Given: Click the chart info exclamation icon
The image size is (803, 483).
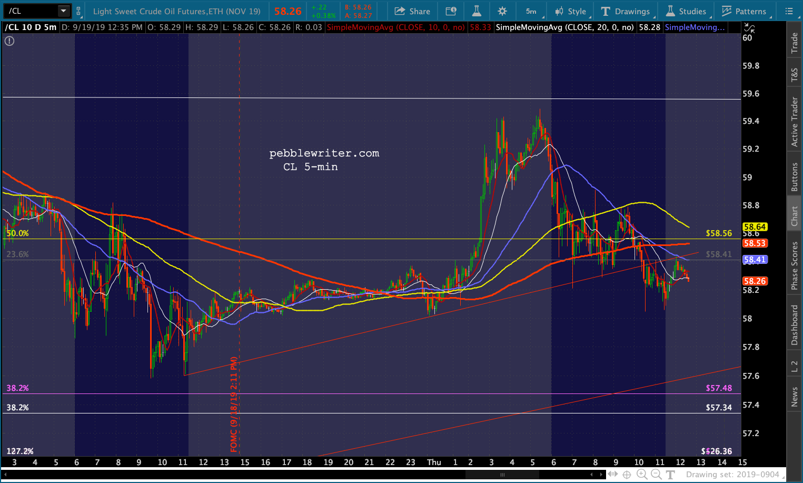Looking at the screenshot, I should click(x=9, y=41).
